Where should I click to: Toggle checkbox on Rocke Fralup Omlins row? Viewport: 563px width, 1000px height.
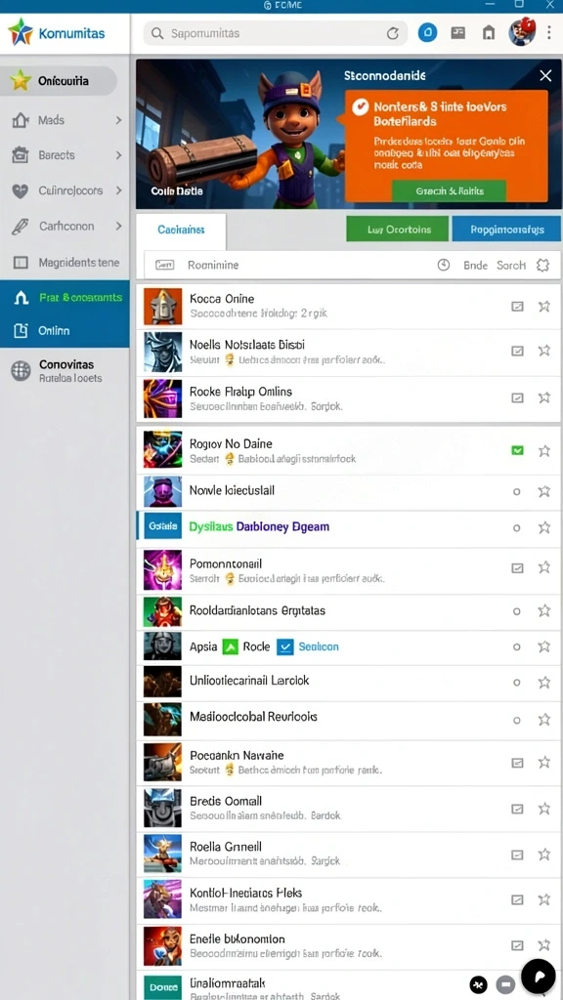pos(518,397)
